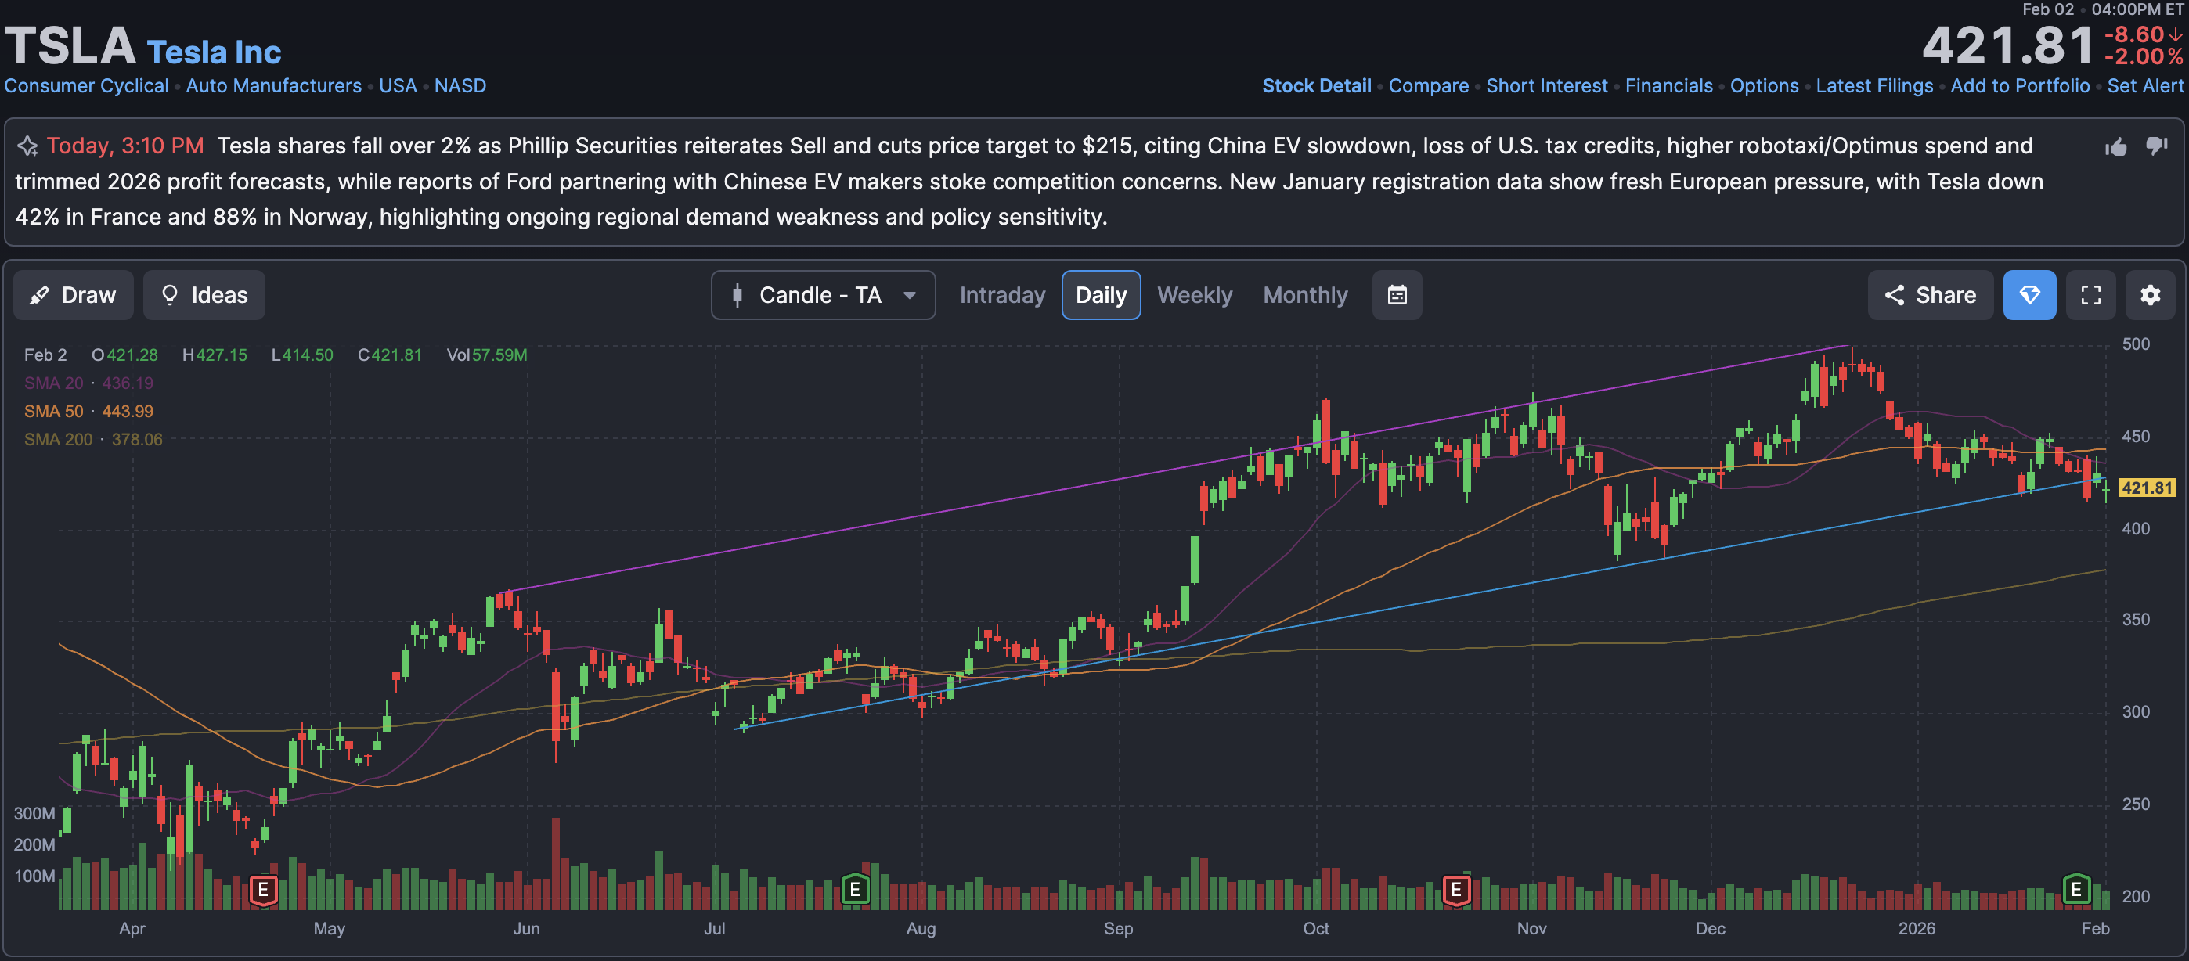Click the dropdown arrow next to Candle - TA

tap(909, 295)
